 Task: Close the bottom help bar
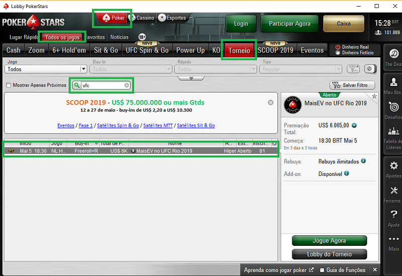click(x=375, y=269)
